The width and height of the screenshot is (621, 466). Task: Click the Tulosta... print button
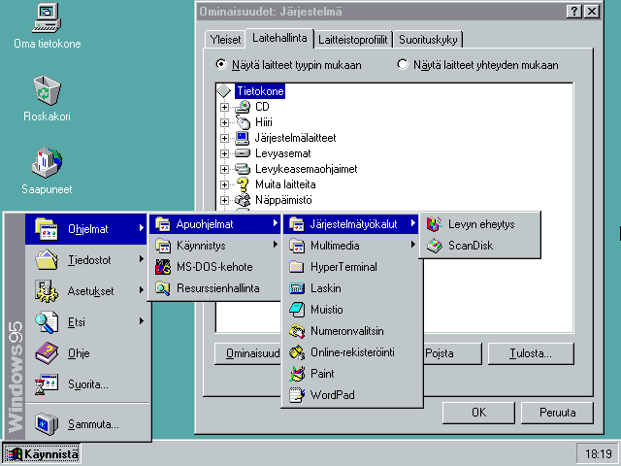point(531,353)
